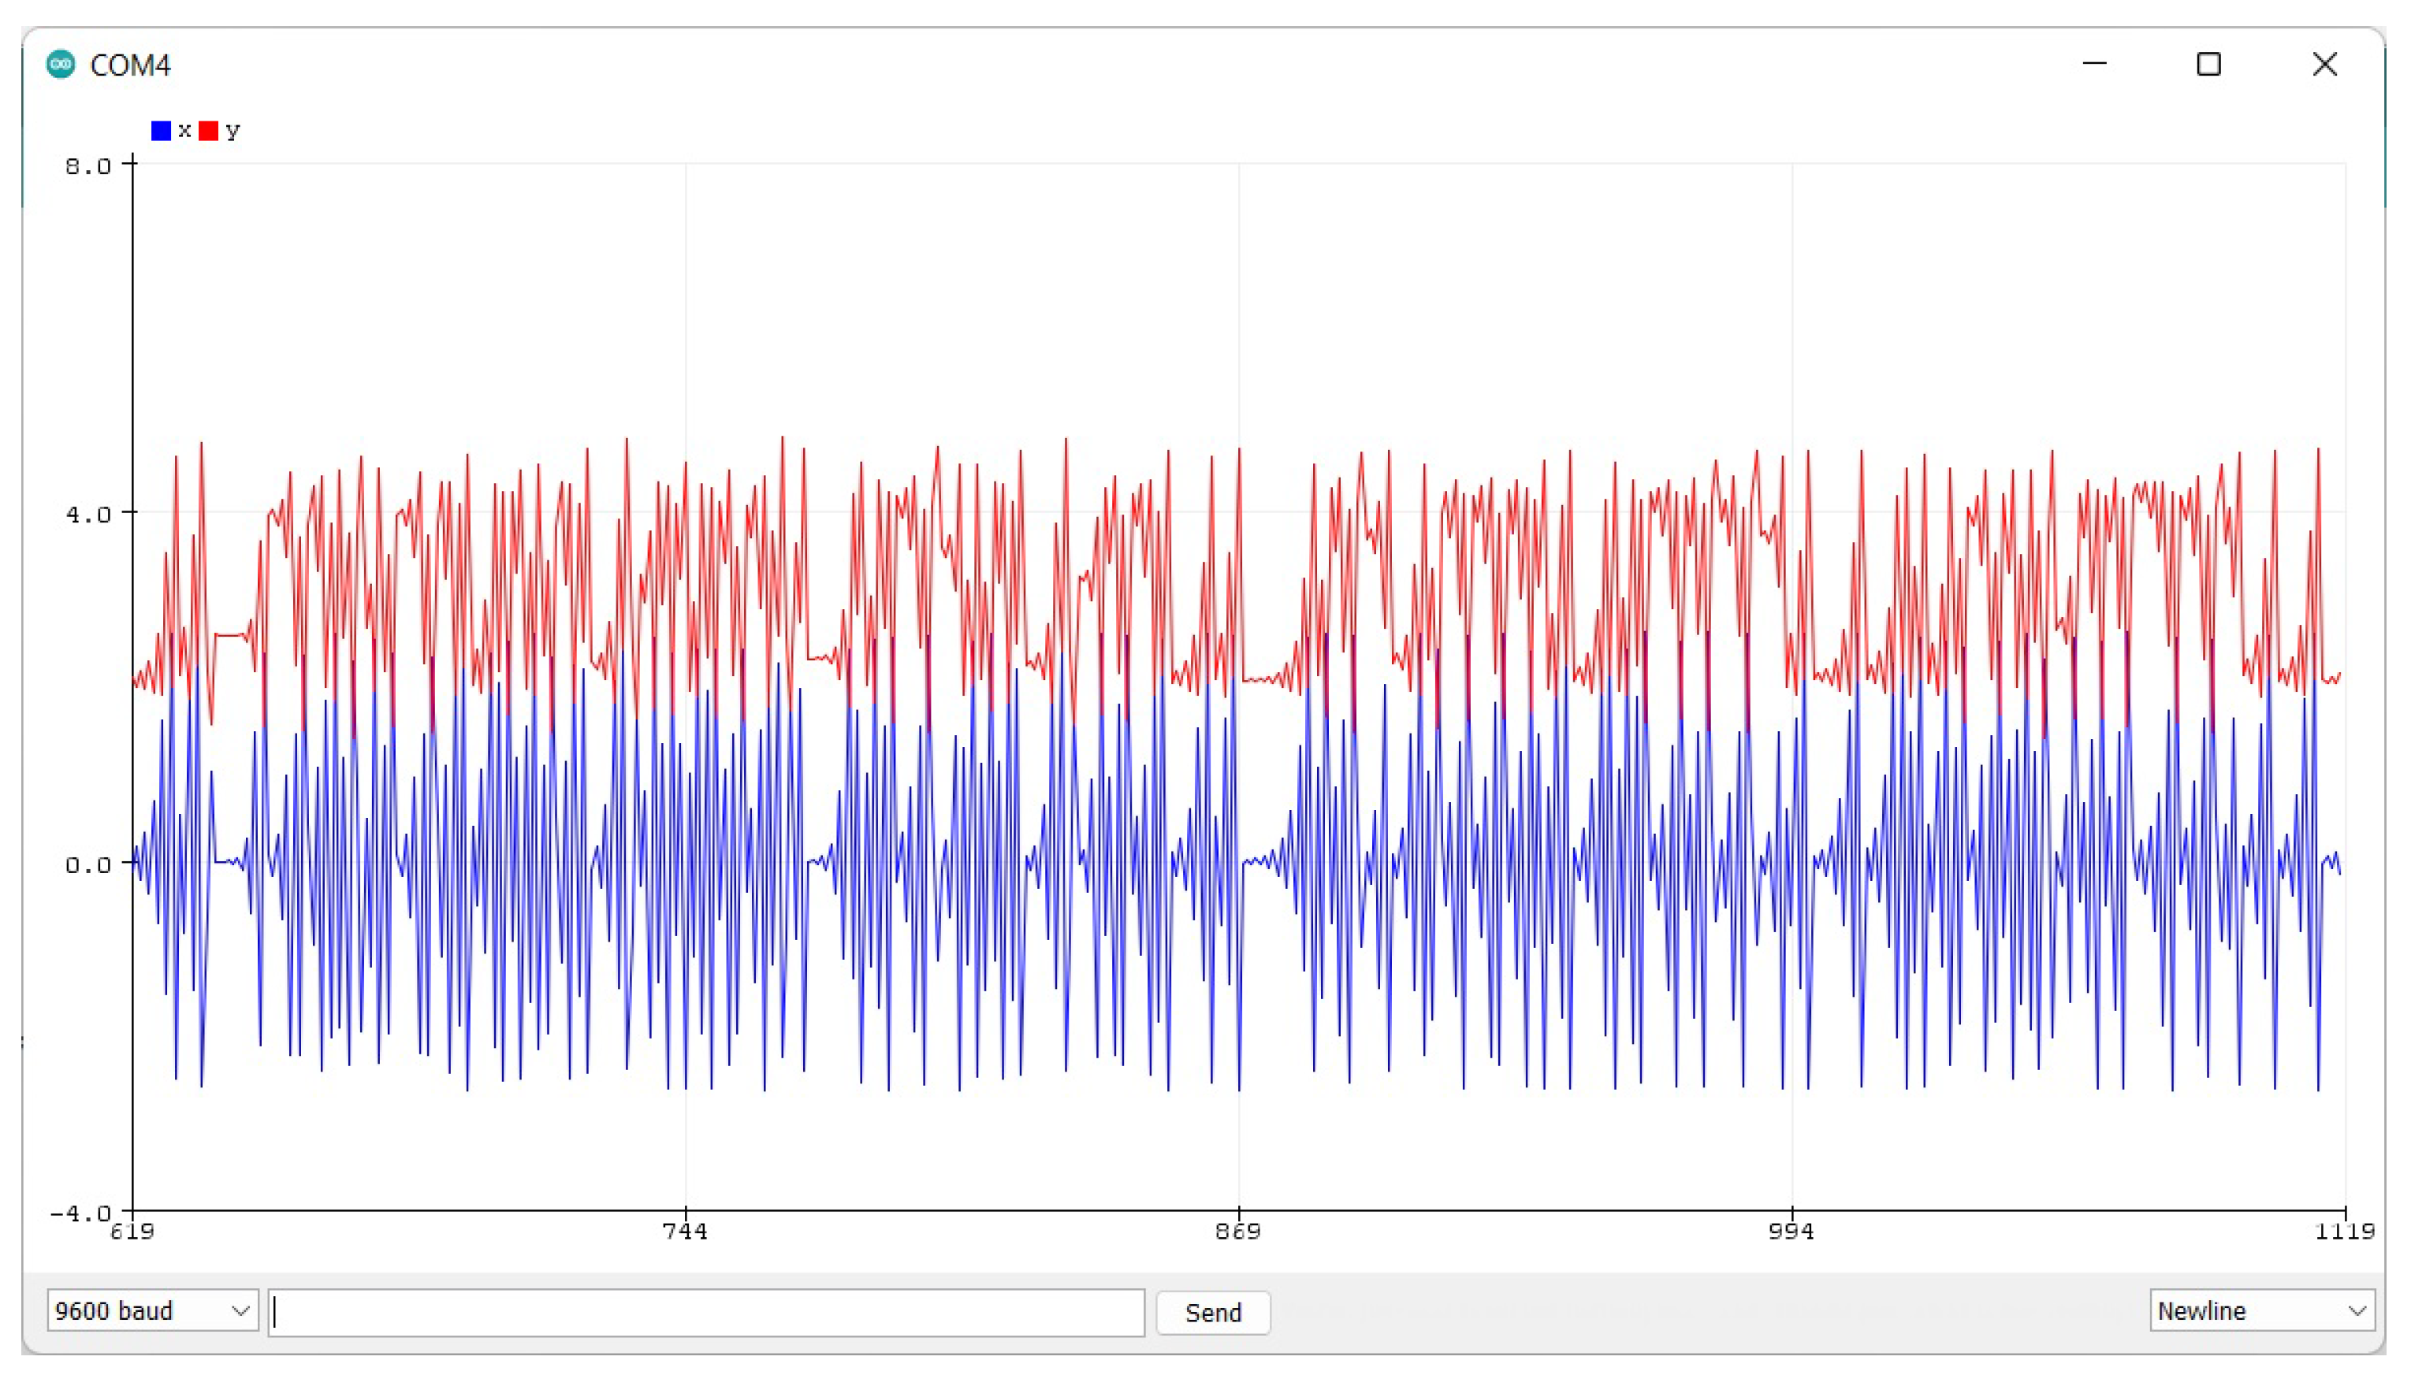Expand the Newline line-ending dropdown

[2260, 1311]
